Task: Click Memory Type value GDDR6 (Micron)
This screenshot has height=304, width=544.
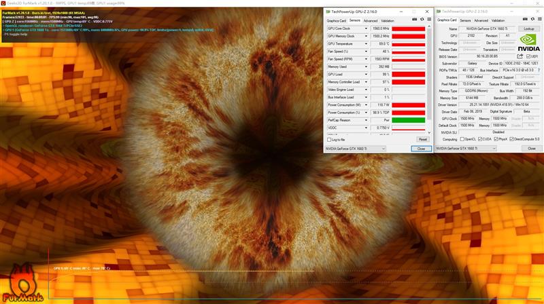Action: (x=478, y=91)
